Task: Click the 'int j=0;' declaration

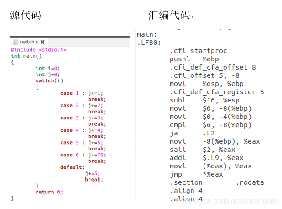Action: click(x=47, y=75)
